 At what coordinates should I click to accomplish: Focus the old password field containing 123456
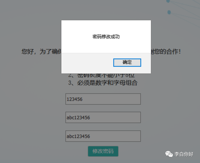coord(103,99)
